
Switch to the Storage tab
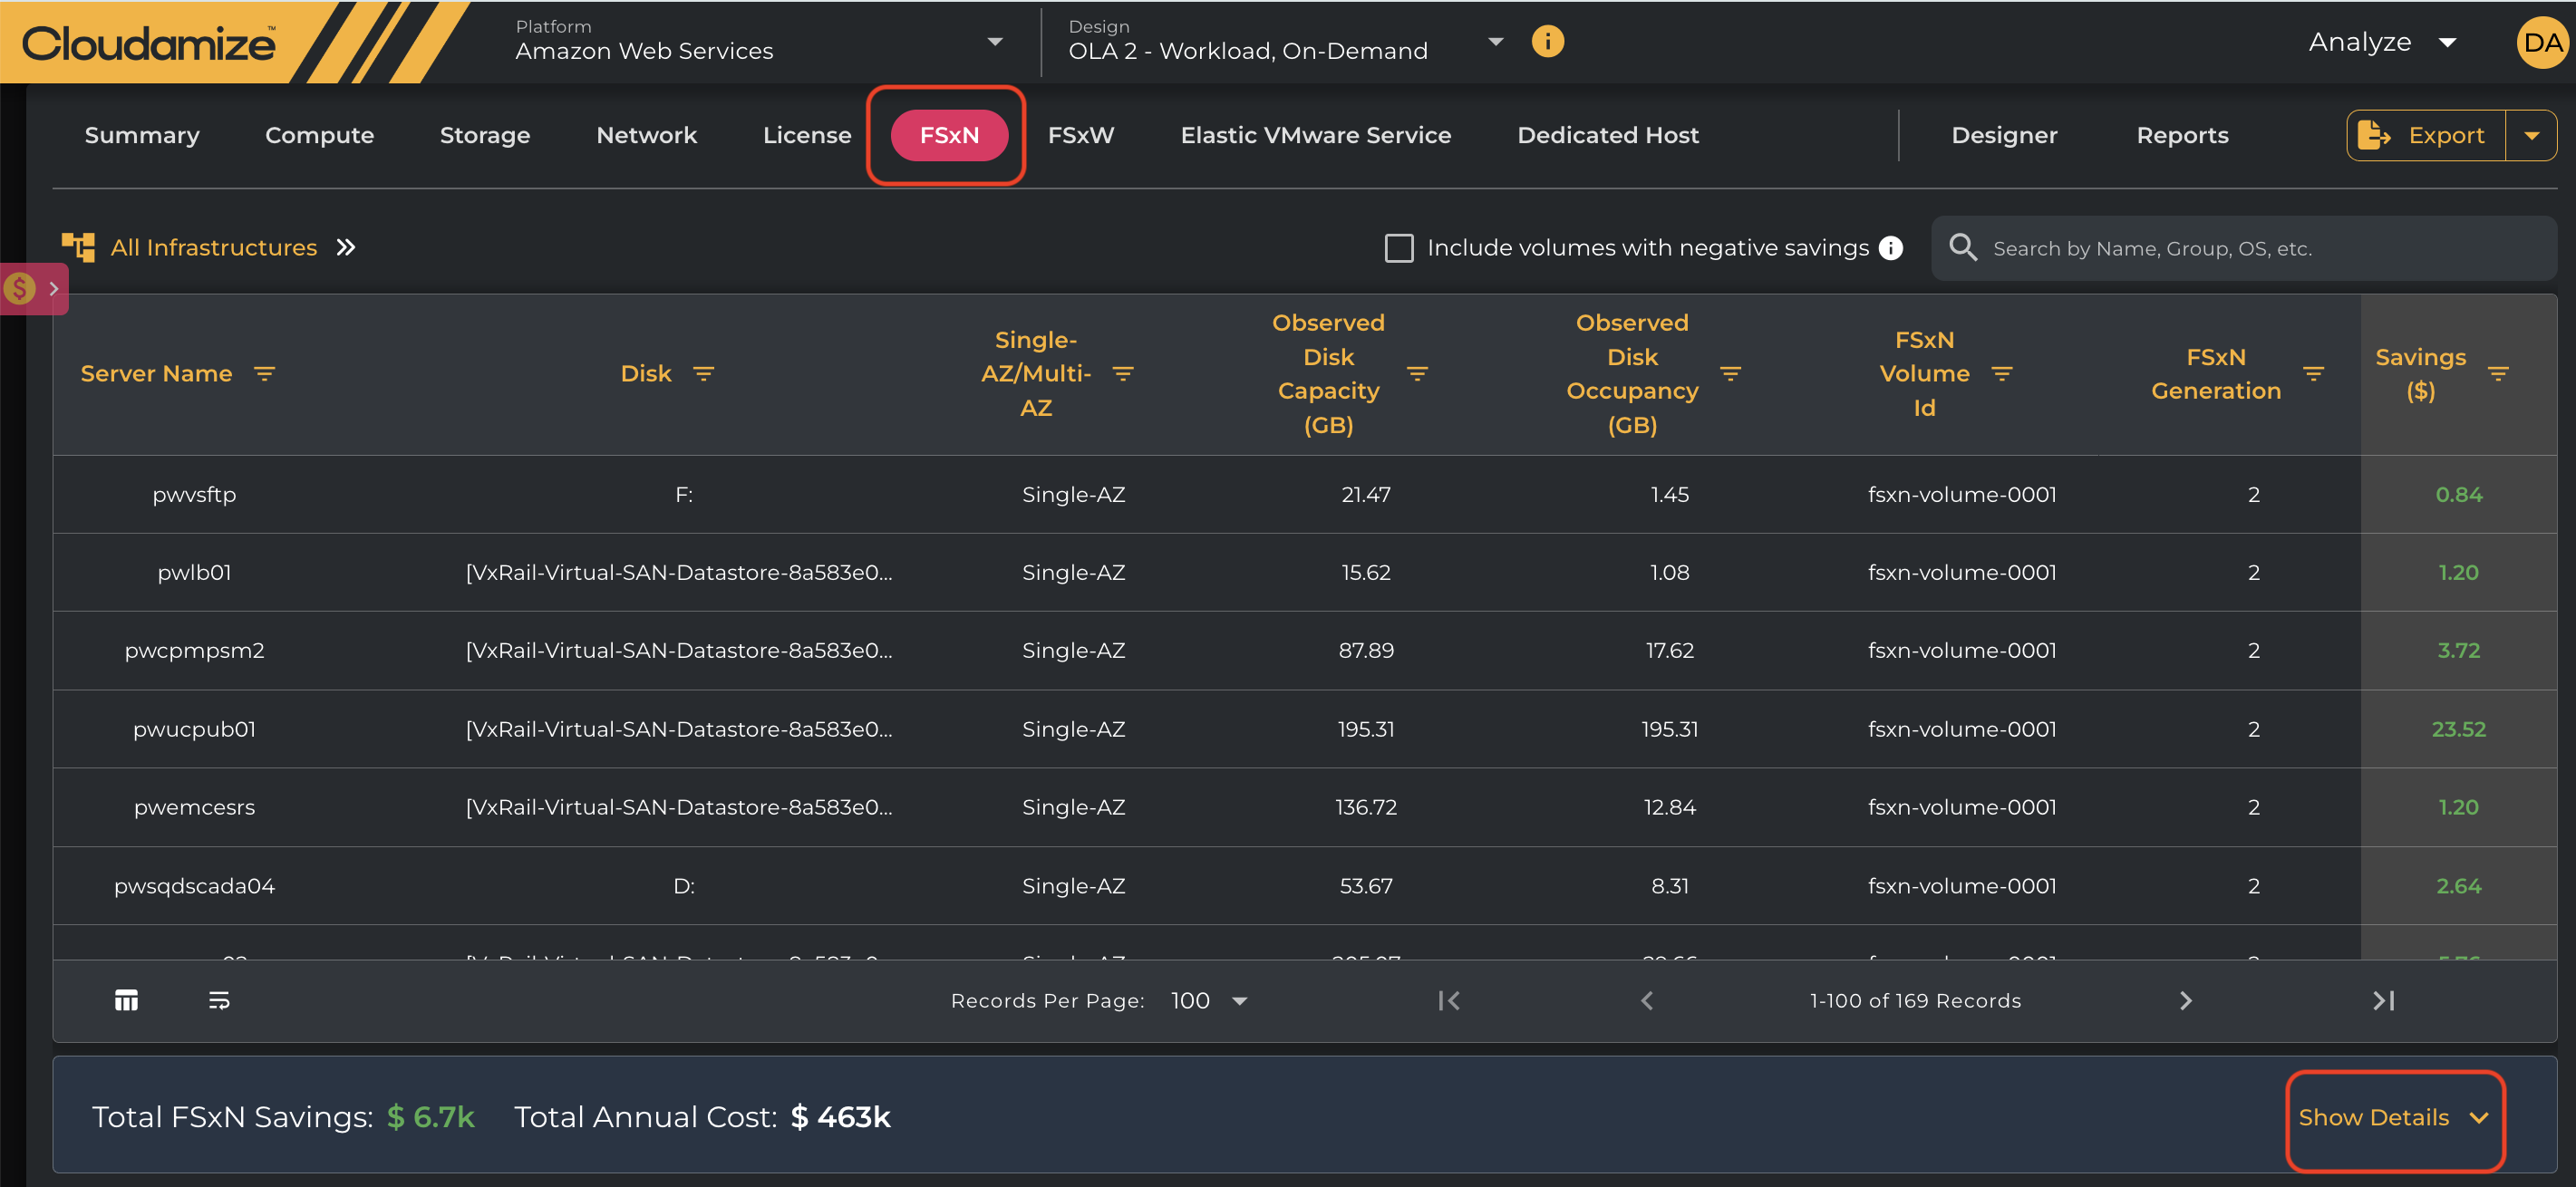(485, 135)
